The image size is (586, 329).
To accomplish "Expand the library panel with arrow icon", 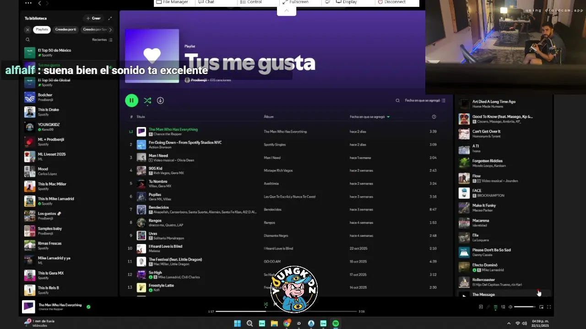I will coord(110,18).
